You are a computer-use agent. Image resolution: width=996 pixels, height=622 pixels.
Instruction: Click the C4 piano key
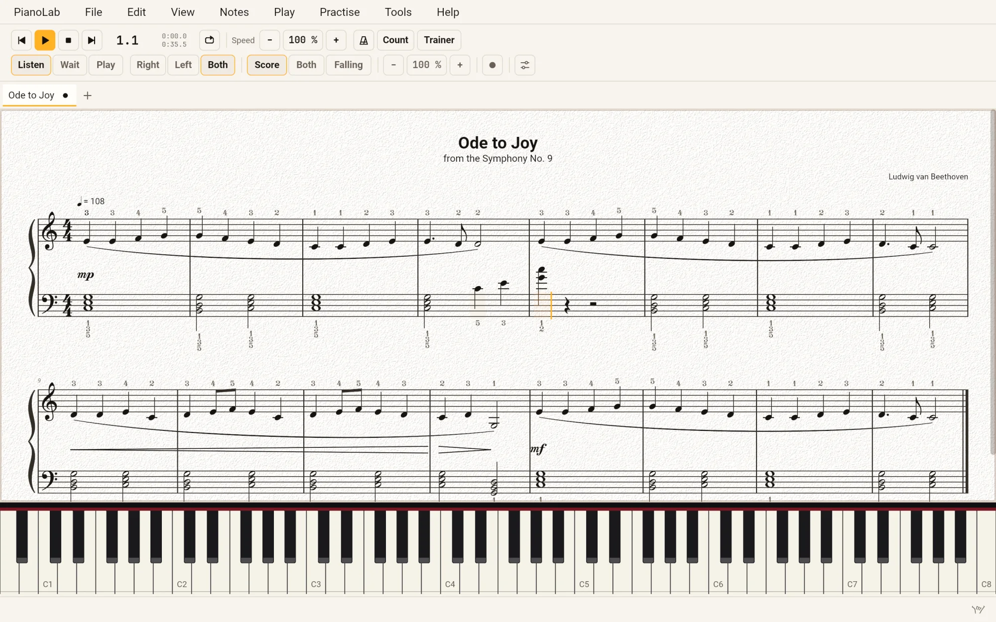pos(450,577)
